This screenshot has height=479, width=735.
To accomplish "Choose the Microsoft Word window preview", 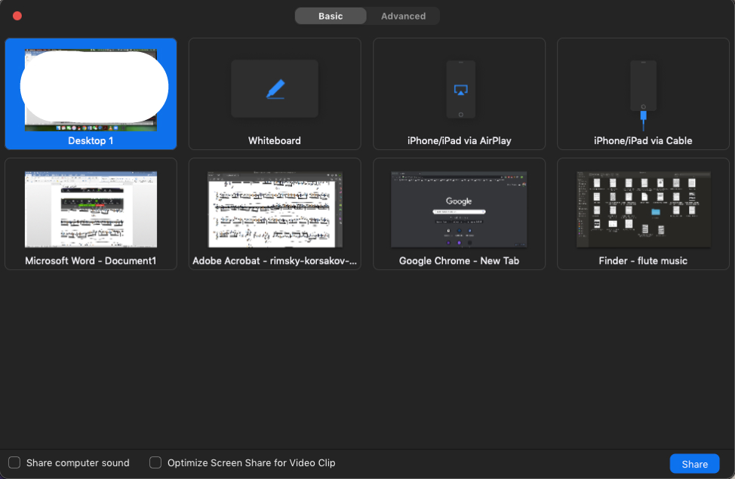I will coord(91,209).
